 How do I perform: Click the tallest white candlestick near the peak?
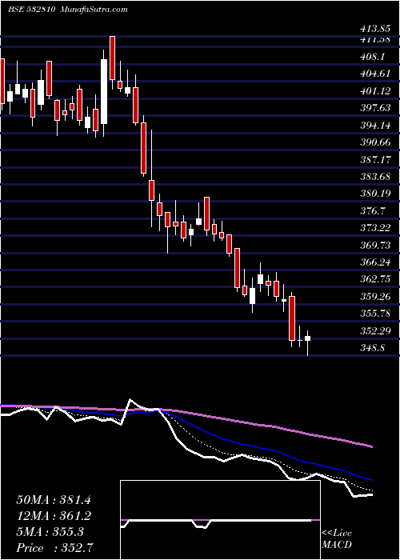[104, 91]
